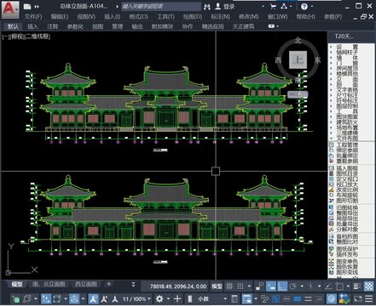Switch to the 参数化 ribbon tab

(x=75, y=26)
